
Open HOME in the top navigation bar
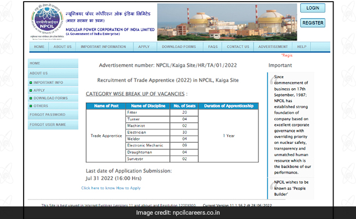tap(39, 47)
